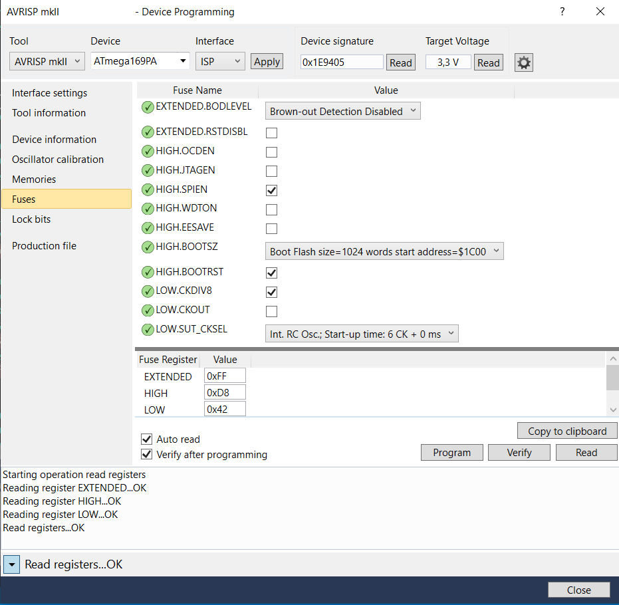Image resolution: width=619 pixels, height=605 pixels.
Task: Uncheck the HIGH.BOOTRST fuse
Action: click(x=271, y=273)
